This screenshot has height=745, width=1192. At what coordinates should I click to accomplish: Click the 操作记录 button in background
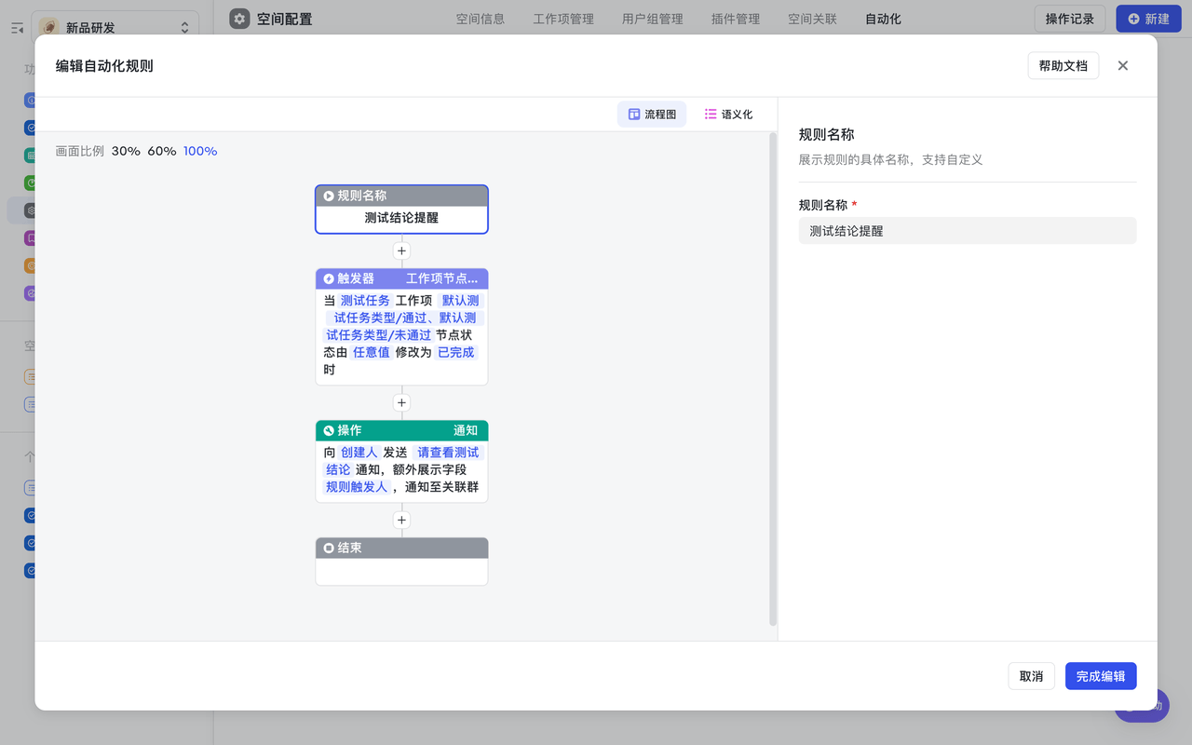1070,19
